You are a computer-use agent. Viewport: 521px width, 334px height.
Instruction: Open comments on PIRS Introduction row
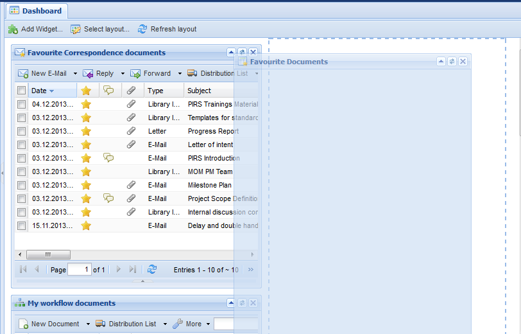coord(108,157)
